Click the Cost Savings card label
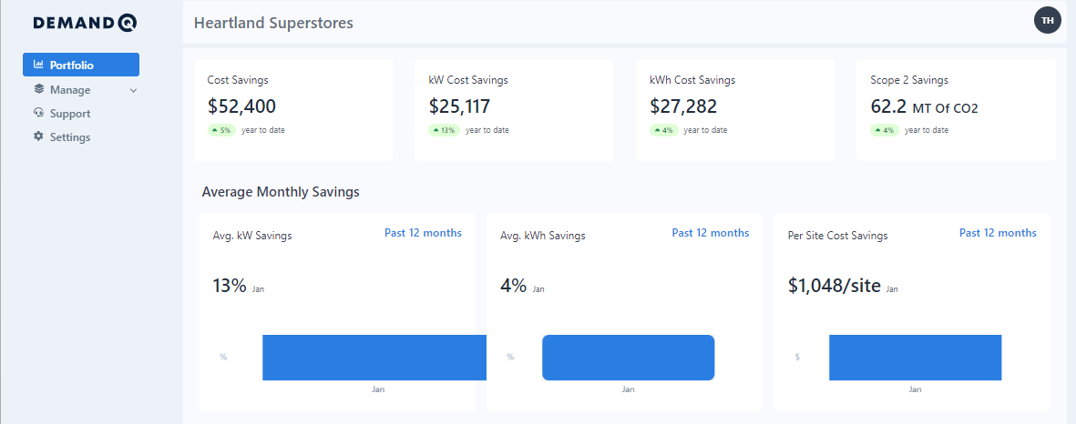 (238, 80)
